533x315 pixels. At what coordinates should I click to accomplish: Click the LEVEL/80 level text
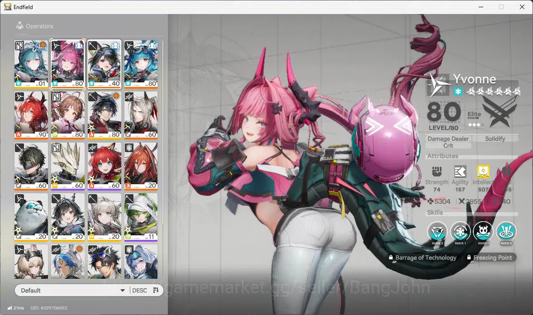(x=443, y=128)
